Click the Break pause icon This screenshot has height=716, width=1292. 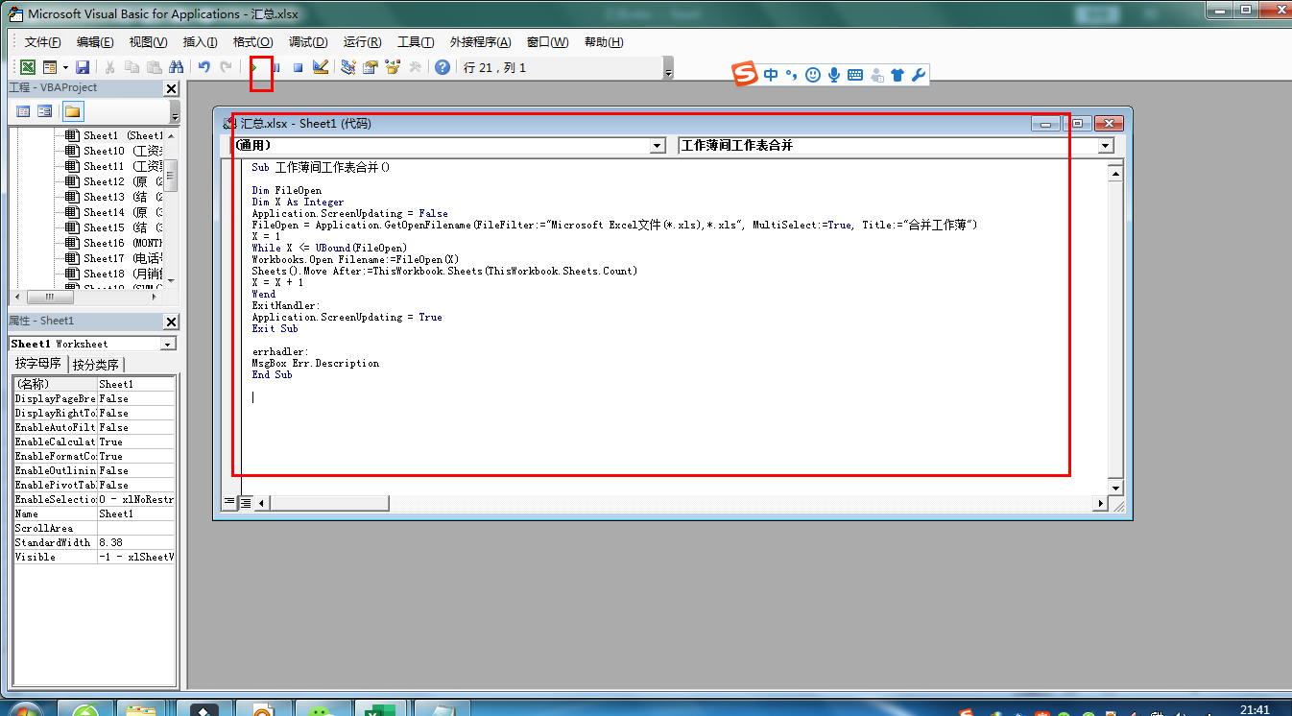(276, 67)
